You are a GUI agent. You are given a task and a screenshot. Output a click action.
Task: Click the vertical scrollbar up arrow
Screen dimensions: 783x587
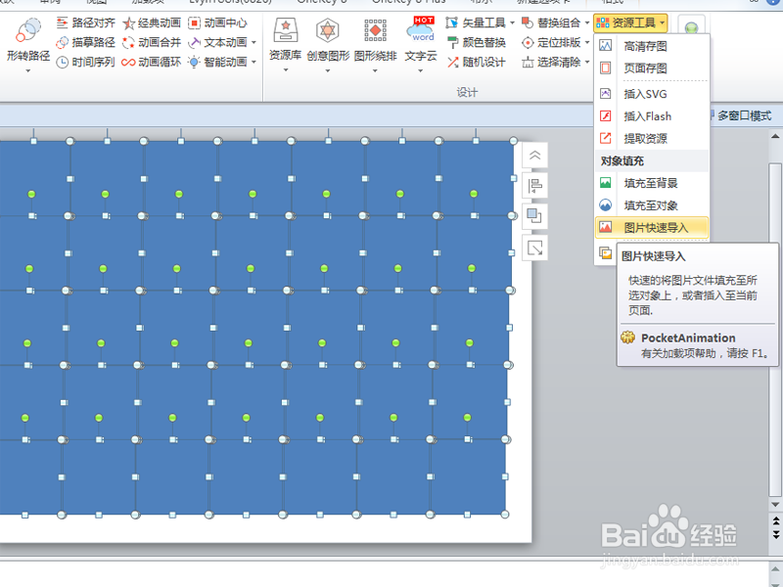point(775,136)
